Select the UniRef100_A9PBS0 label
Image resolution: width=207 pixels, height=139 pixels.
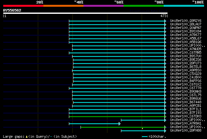click(x=186, y=70)
